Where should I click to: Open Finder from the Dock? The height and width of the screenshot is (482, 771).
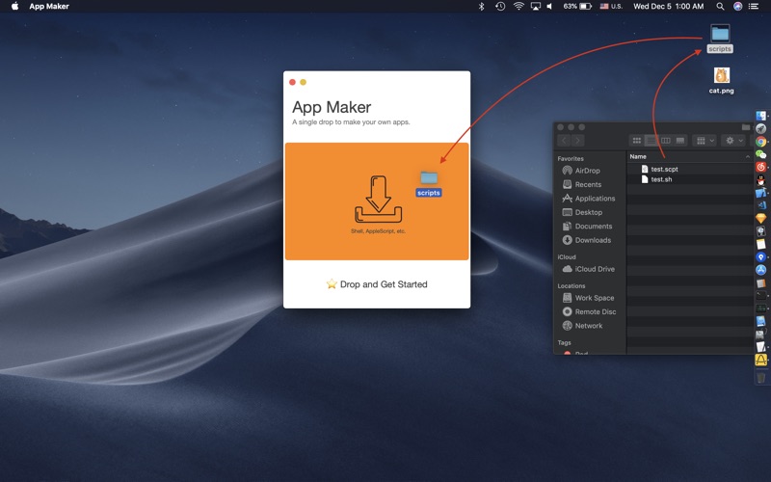[x=760, y=116]
